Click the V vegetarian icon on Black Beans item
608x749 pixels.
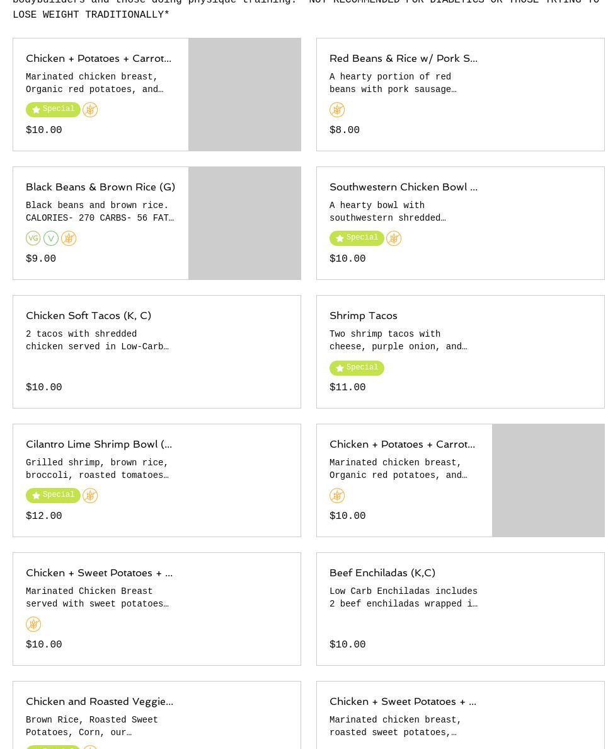(51, 238)
